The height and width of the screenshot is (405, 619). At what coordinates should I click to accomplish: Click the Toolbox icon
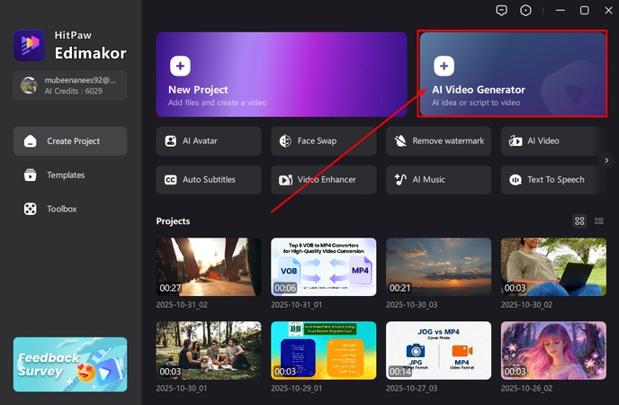click(30, 209)
